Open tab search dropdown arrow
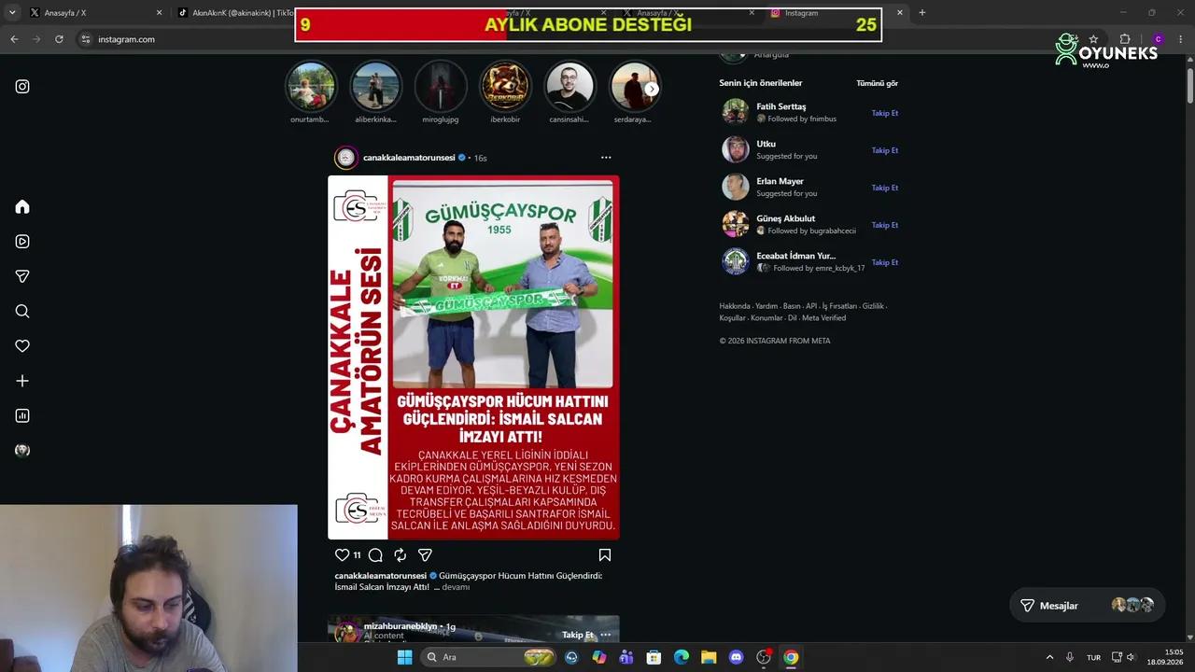Image resolution: width=1195 pixels, height=672 pixels. click(x=12, y=13)
